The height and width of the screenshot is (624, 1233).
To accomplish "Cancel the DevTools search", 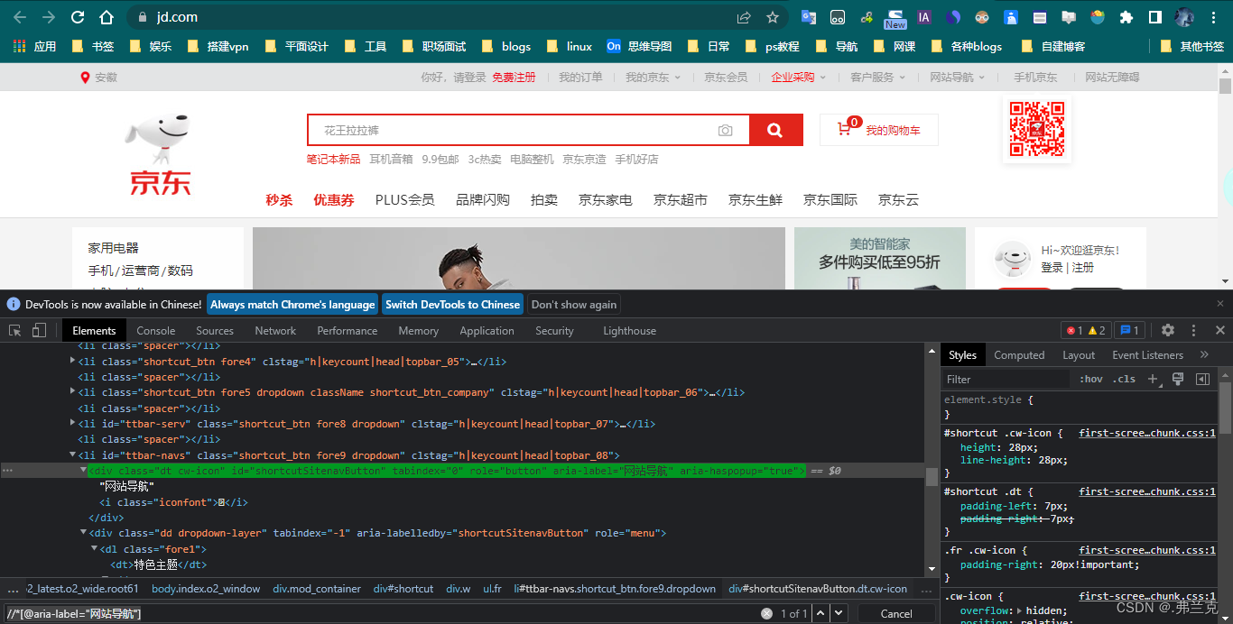I will 896,613.
